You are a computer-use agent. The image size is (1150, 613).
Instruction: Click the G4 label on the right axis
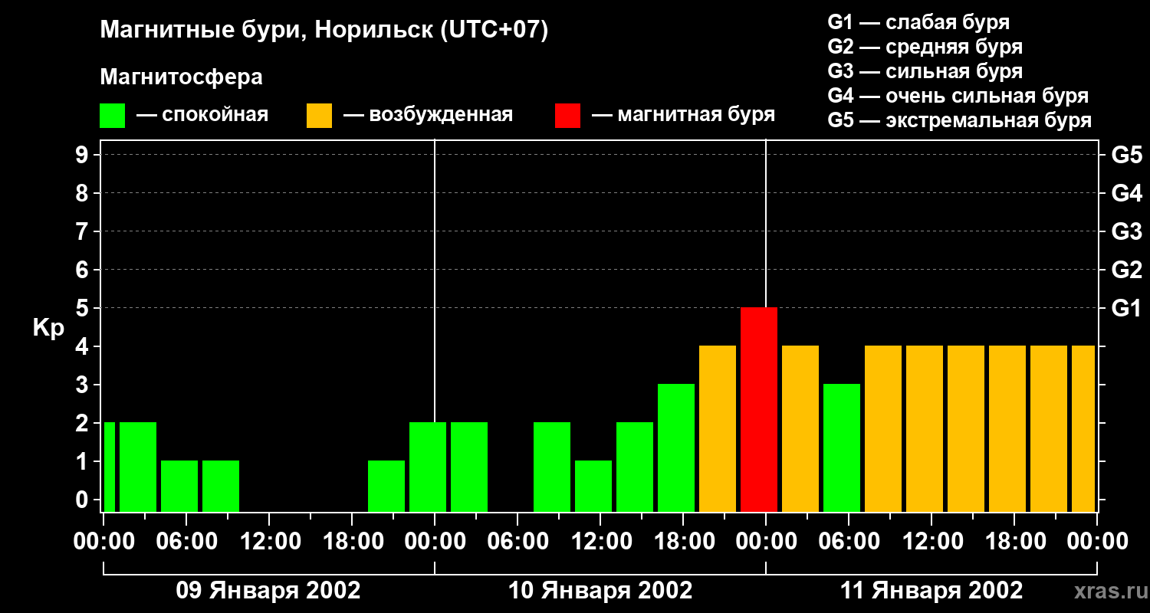pyautogui.click(x=1126, y=193)
